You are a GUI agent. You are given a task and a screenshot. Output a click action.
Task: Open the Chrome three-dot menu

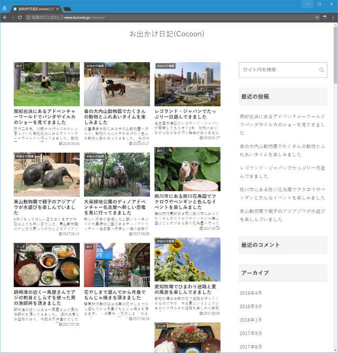click(333, 17)
